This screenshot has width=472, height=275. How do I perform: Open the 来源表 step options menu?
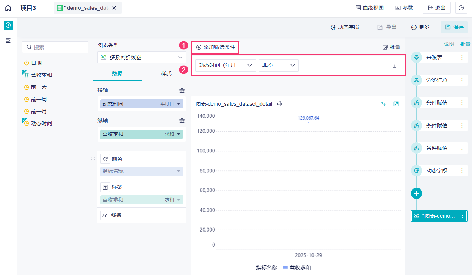click(462, 57)
